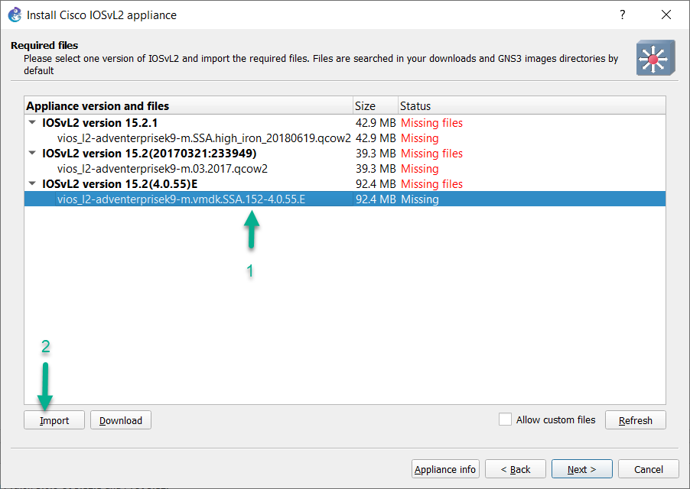690x489 pixels.
Task: Click the Appliance version and files column header
Action: [x=189, y=106]
